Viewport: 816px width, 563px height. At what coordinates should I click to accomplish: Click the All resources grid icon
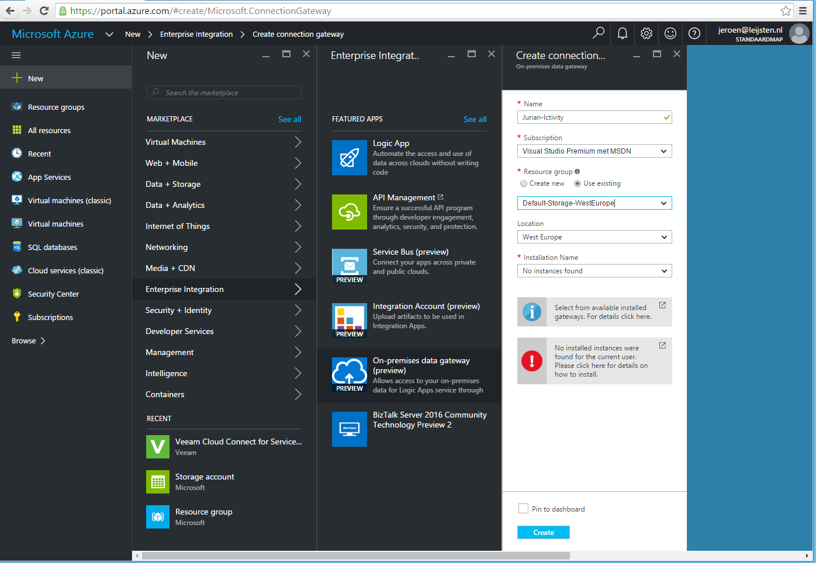pos(17,130)
